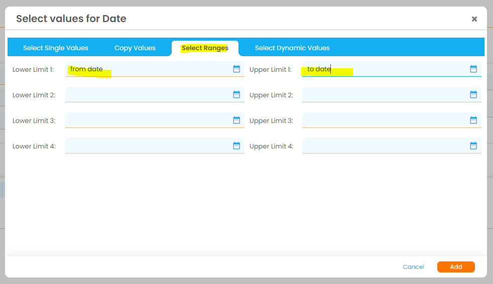The height and width of the screenshot is (284, 493).
Task: Click the Upper Limit 1 date field
Action: (x=392, y=69)
